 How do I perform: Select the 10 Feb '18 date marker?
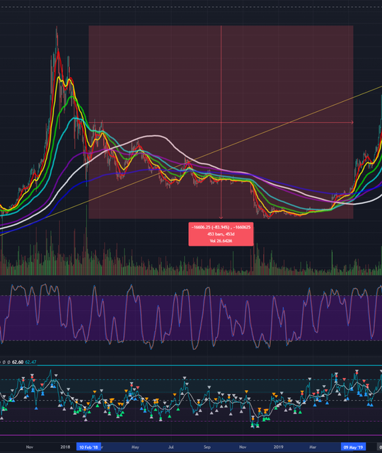pyautogui.click(x=88, y=447)
